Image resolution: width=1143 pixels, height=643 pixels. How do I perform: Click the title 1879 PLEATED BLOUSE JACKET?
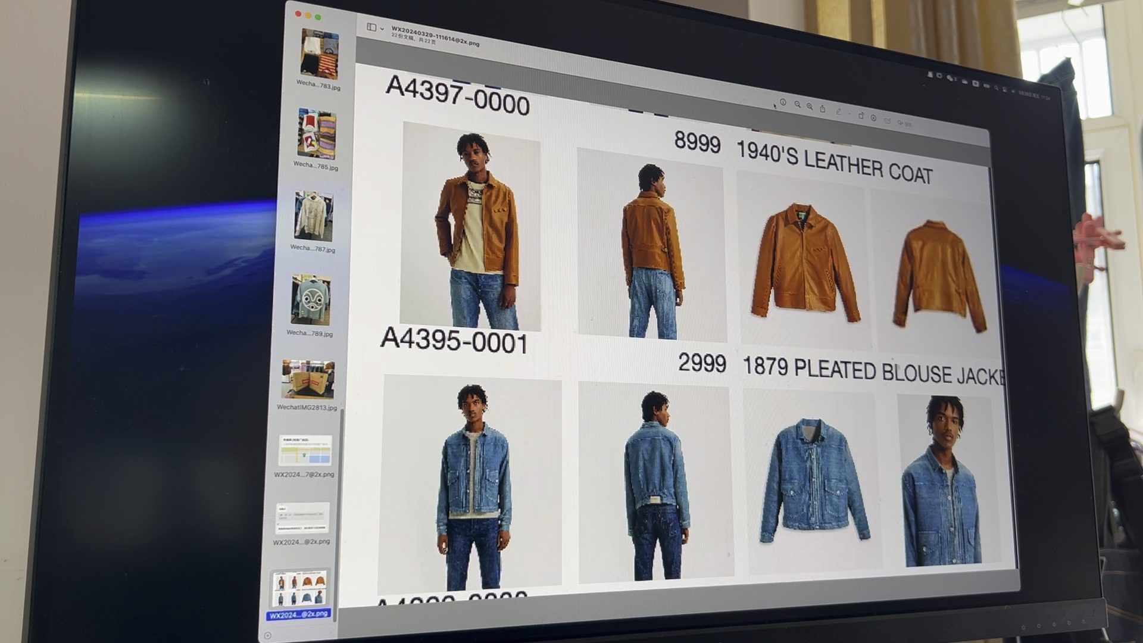click(x=875, y=370)
